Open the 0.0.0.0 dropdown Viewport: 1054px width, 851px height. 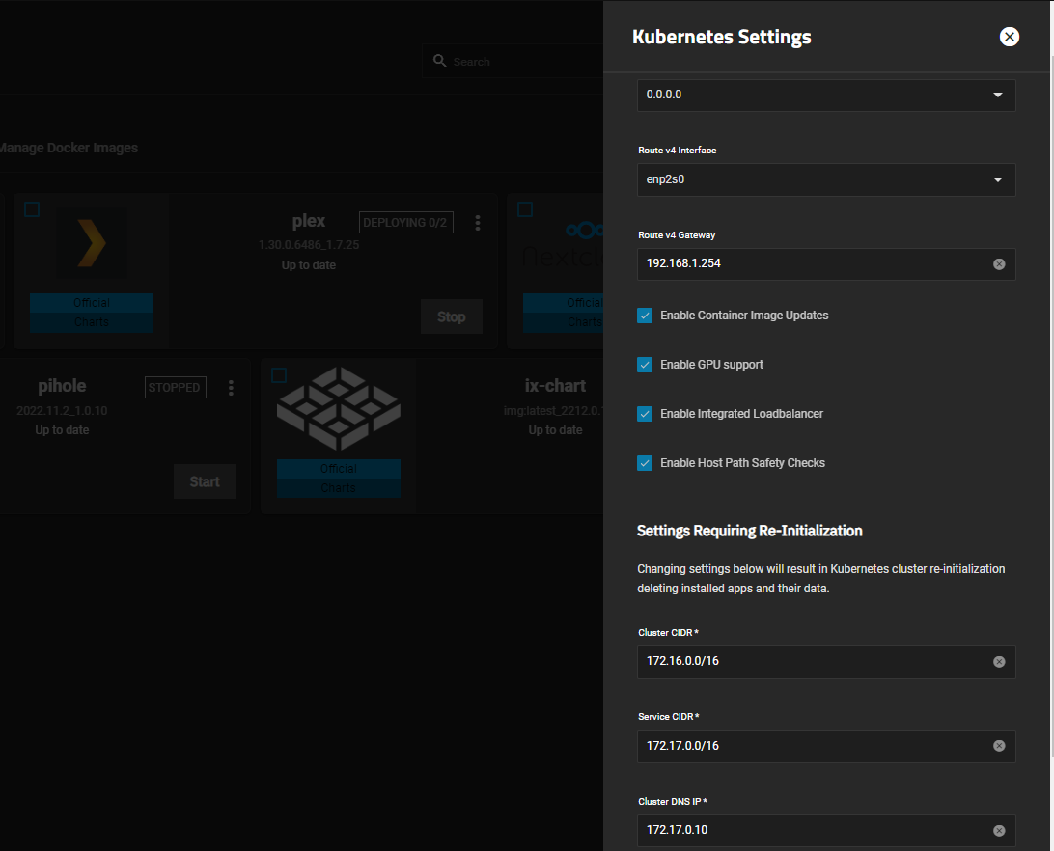(826, 95)
